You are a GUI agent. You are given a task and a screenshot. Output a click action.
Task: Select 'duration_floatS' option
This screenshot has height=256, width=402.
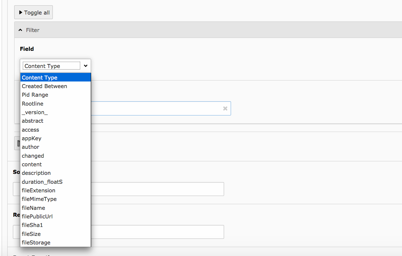tap(42, 182)
